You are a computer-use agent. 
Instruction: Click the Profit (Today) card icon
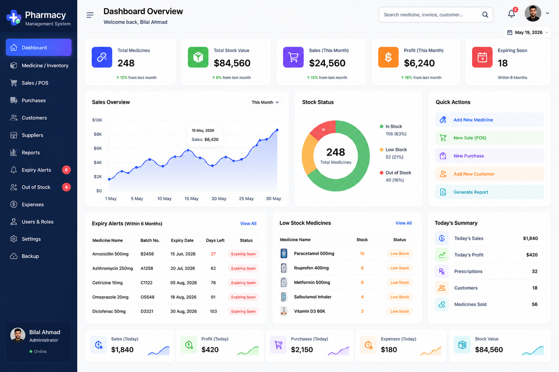click(189, 345)
